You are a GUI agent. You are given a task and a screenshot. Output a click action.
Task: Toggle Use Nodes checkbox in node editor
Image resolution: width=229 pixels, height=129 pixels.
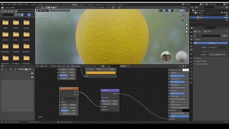click(72, 66)
